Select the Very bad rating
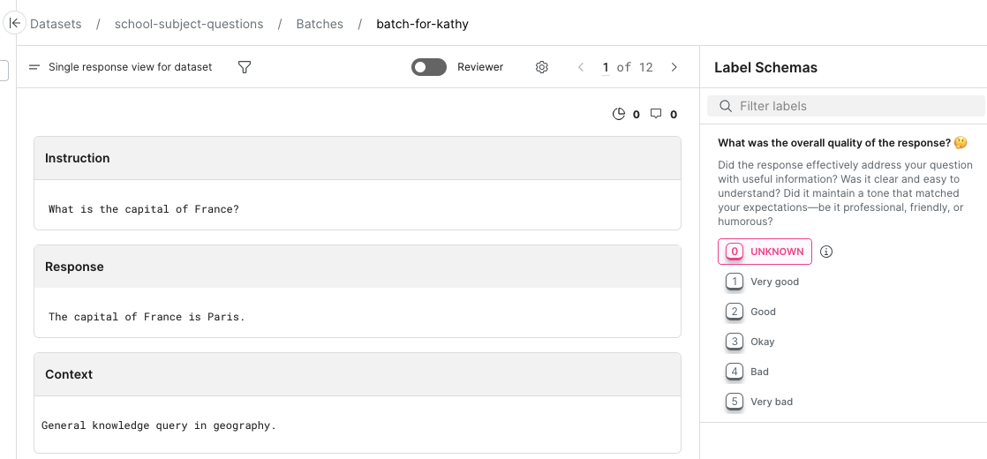The height and width of the screenshot is (459, 987). [x=758, y=402]
